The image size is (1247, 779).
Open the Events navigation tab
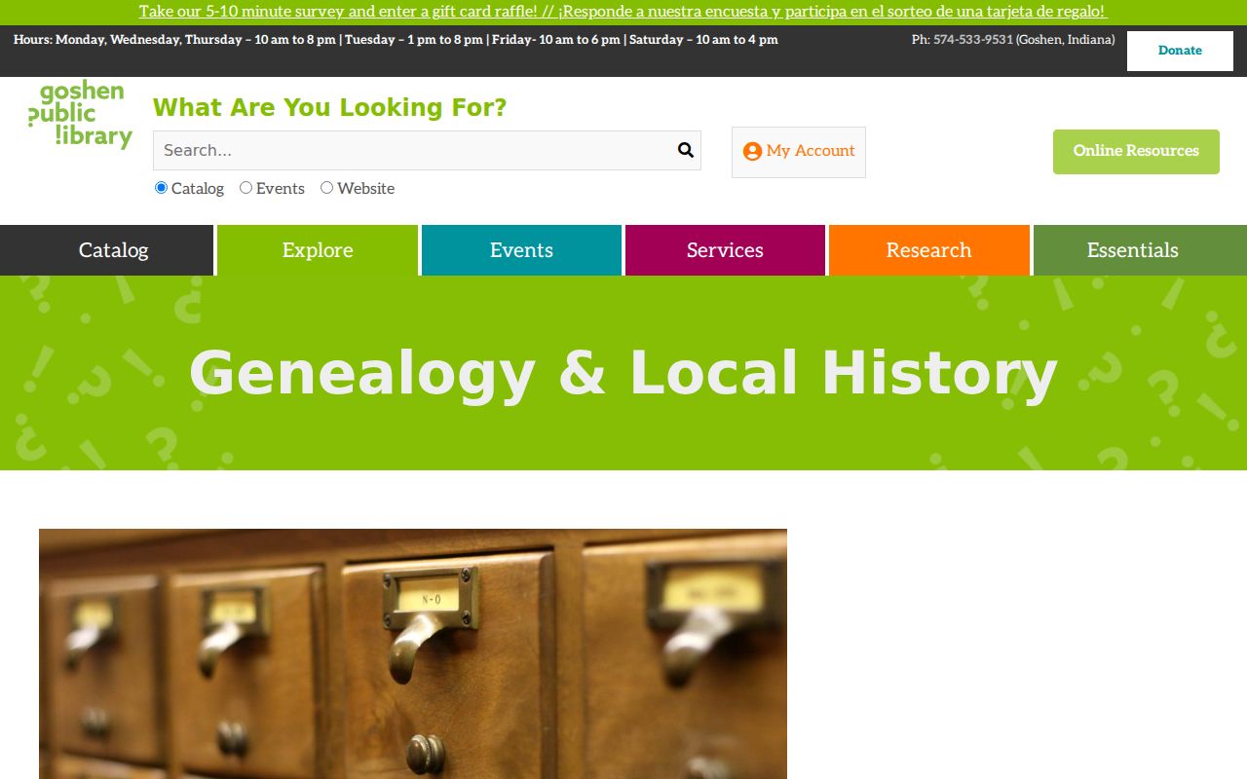[x=521, y=250]
